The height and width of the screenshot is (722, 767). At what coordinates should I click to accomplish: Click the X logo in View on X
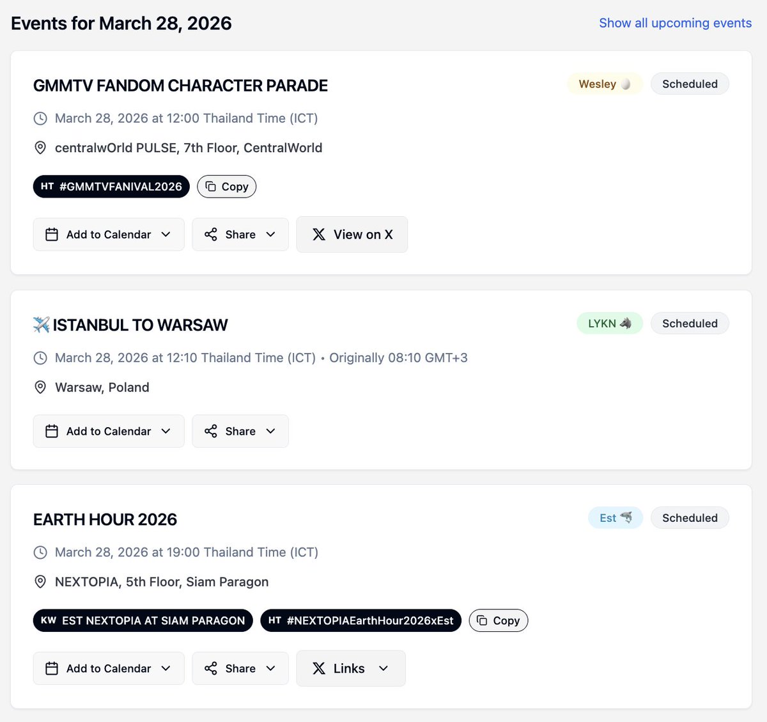(x=319, y=235)
